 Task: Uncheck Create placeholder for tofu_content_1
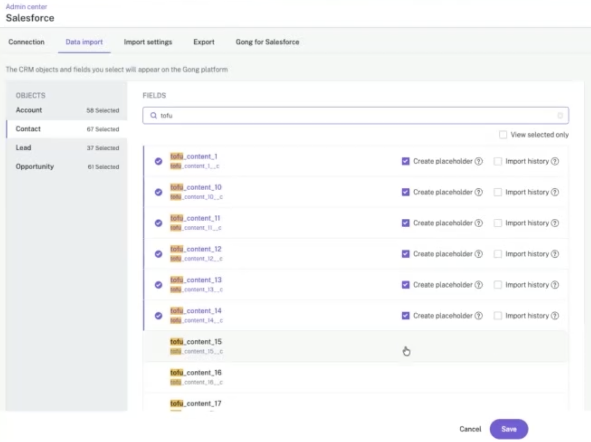coord(405,161)
